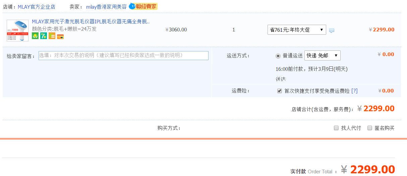
Task: Click the MLAY product thumbnail image
Action: pos(17,30)
